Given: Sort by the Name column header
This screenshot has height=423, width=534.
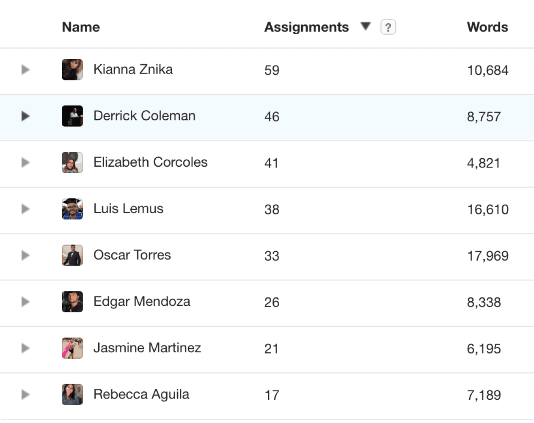Looking at the screenshot, I should 81,27.
